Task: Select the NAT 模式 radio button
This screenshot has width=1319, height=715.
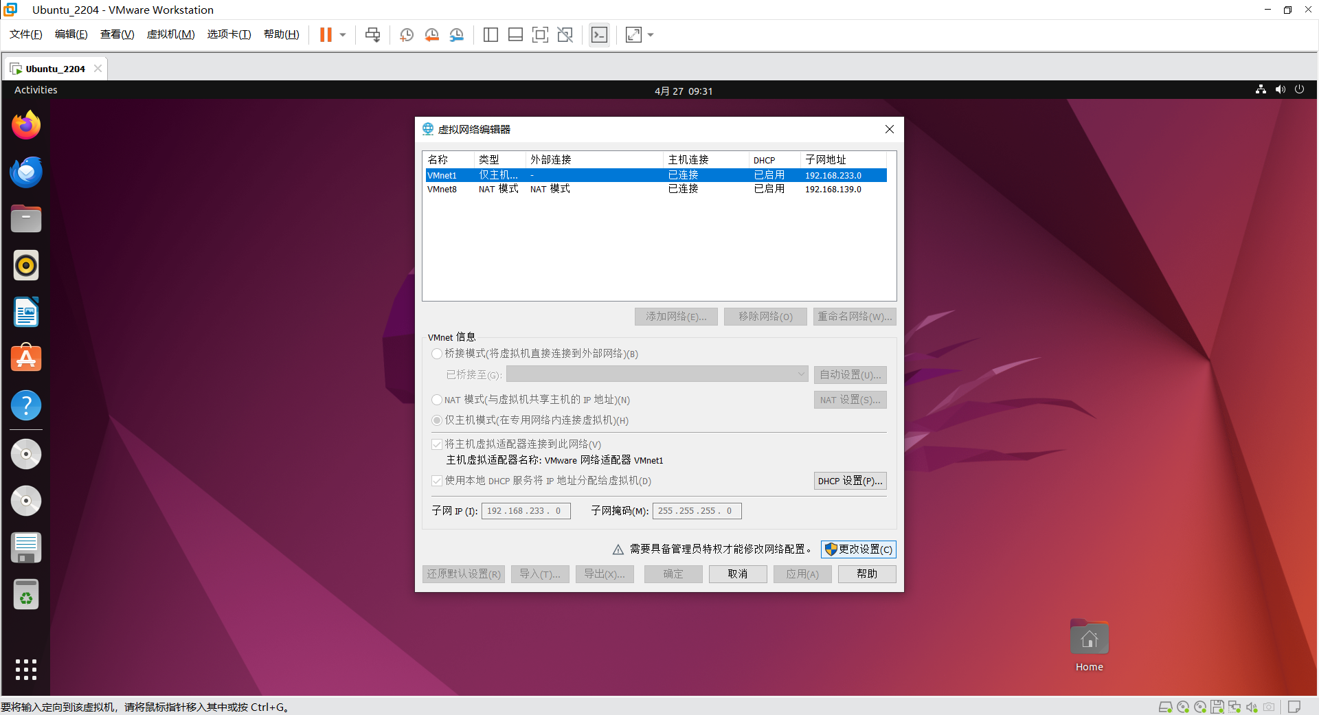Action: click(437, 400)
